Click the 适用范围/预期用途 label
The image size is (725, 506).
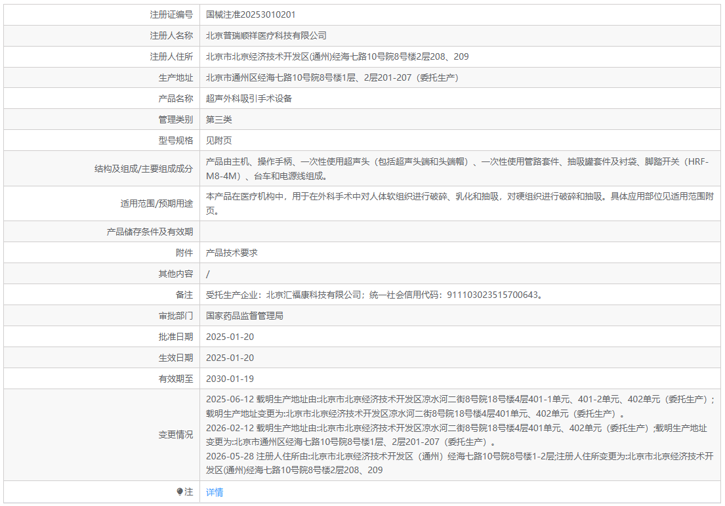coord(157,203)
